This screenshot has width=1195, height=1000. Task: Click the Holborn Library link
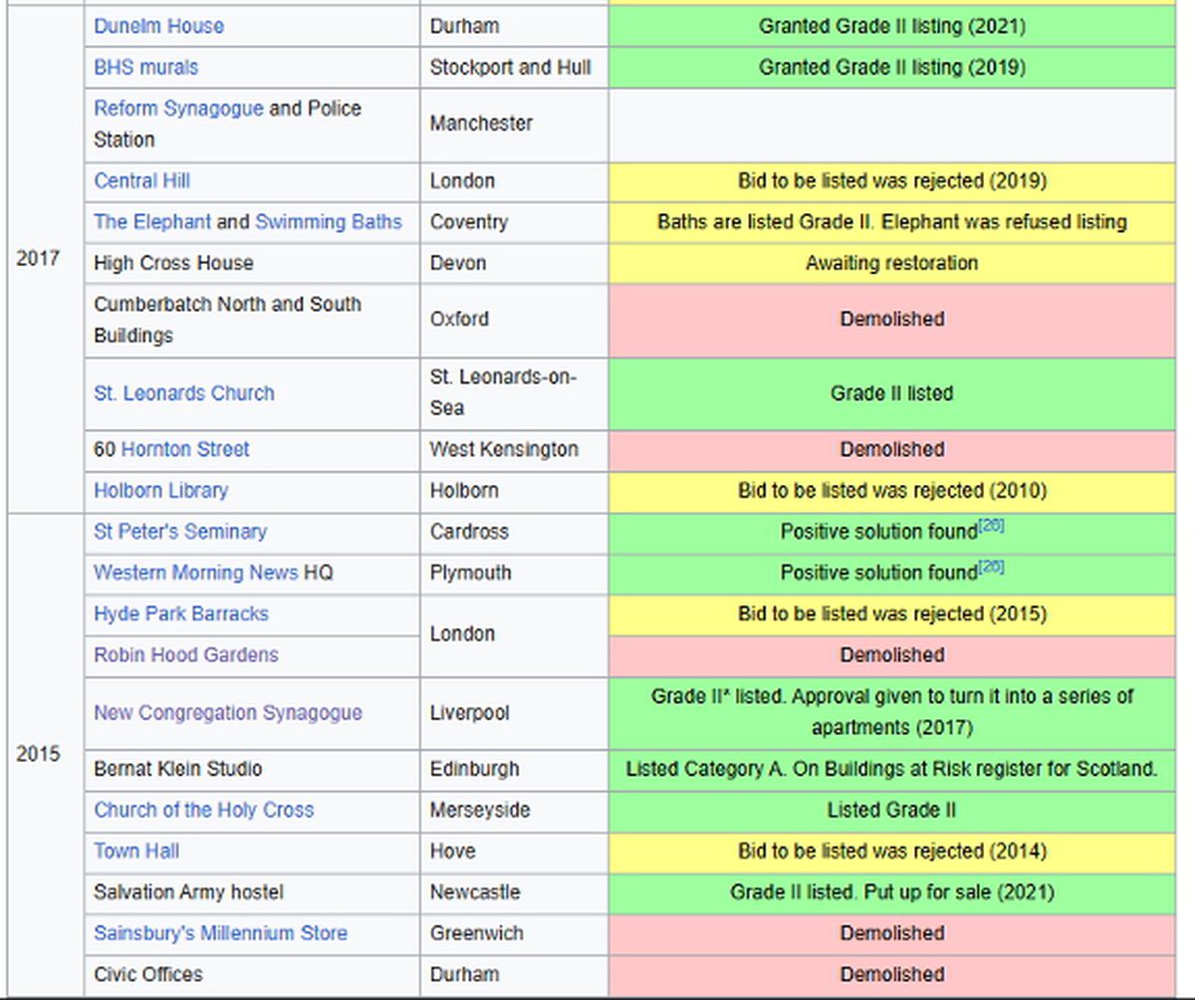point(160,490)
